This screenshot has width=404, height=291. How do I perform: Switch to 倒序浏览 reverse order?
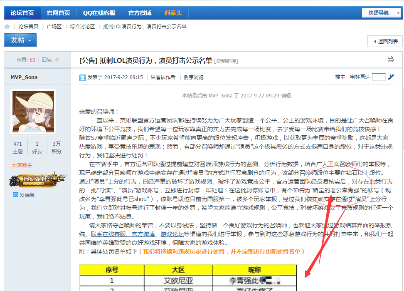point(193,77)
